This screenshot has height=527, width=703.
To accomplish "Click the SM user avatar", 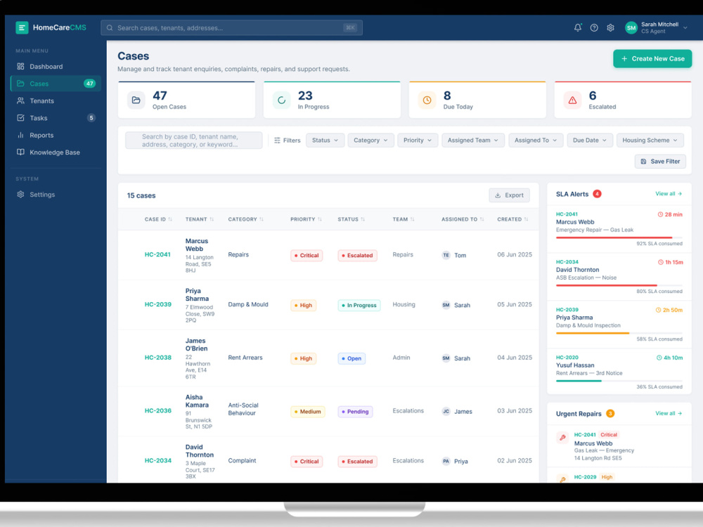I will tap(631, 28).
